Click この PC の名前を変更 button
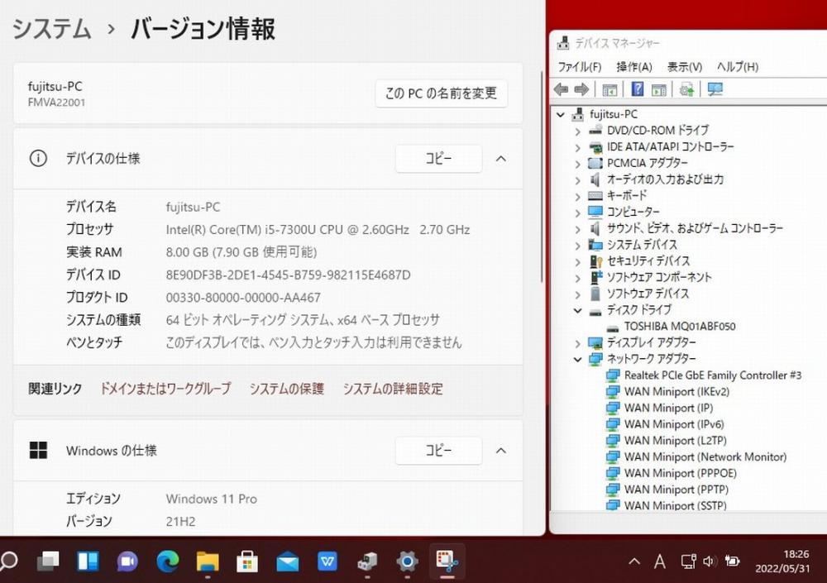The image size is (827, 583). (x=442, y=93)
